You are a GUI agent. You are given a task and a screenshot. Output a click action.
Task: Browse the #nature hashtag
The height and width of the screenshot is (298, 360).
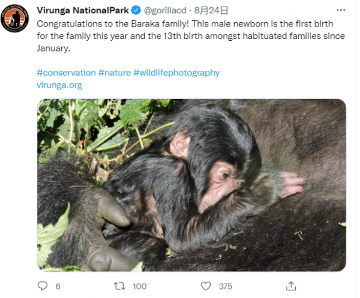pos(115,73)
